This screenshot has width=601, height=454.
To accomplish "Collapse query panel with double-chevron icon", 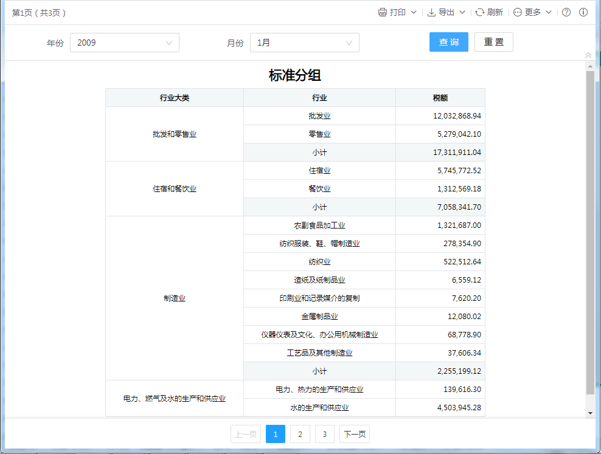I will pyautogui.click(x=588, y=55).
